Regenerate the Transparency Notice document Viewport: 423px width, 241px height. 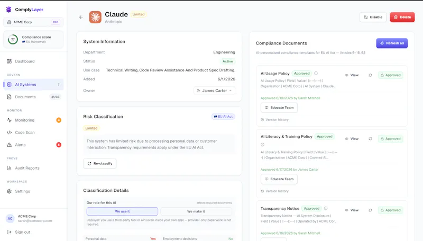point(370,210)
